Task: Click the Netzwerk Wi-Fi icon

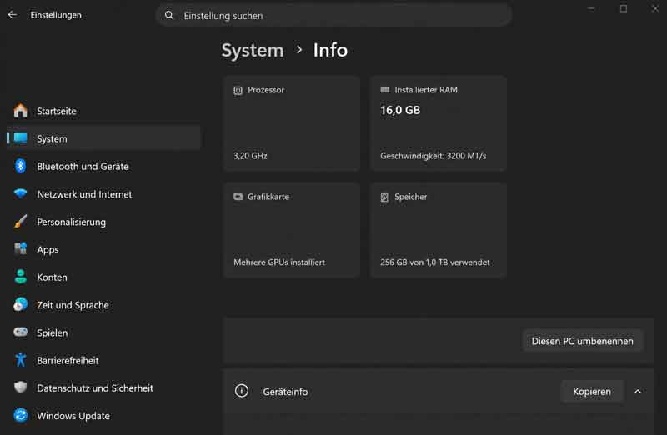Action: tap(20, 193)
